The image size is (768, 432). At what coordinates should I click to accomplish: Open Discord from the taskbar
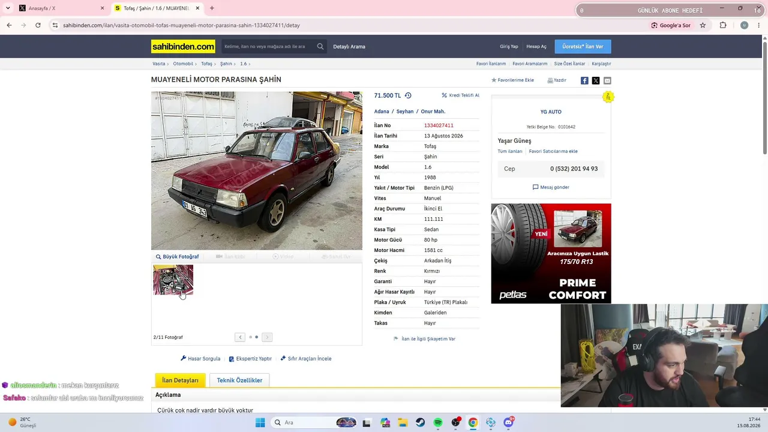[x=509, y=422]
